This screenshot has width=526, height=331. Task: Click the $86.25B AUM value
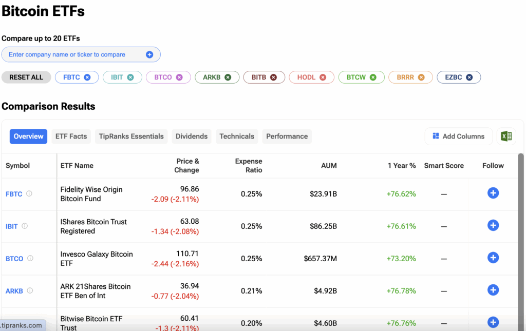324,226
